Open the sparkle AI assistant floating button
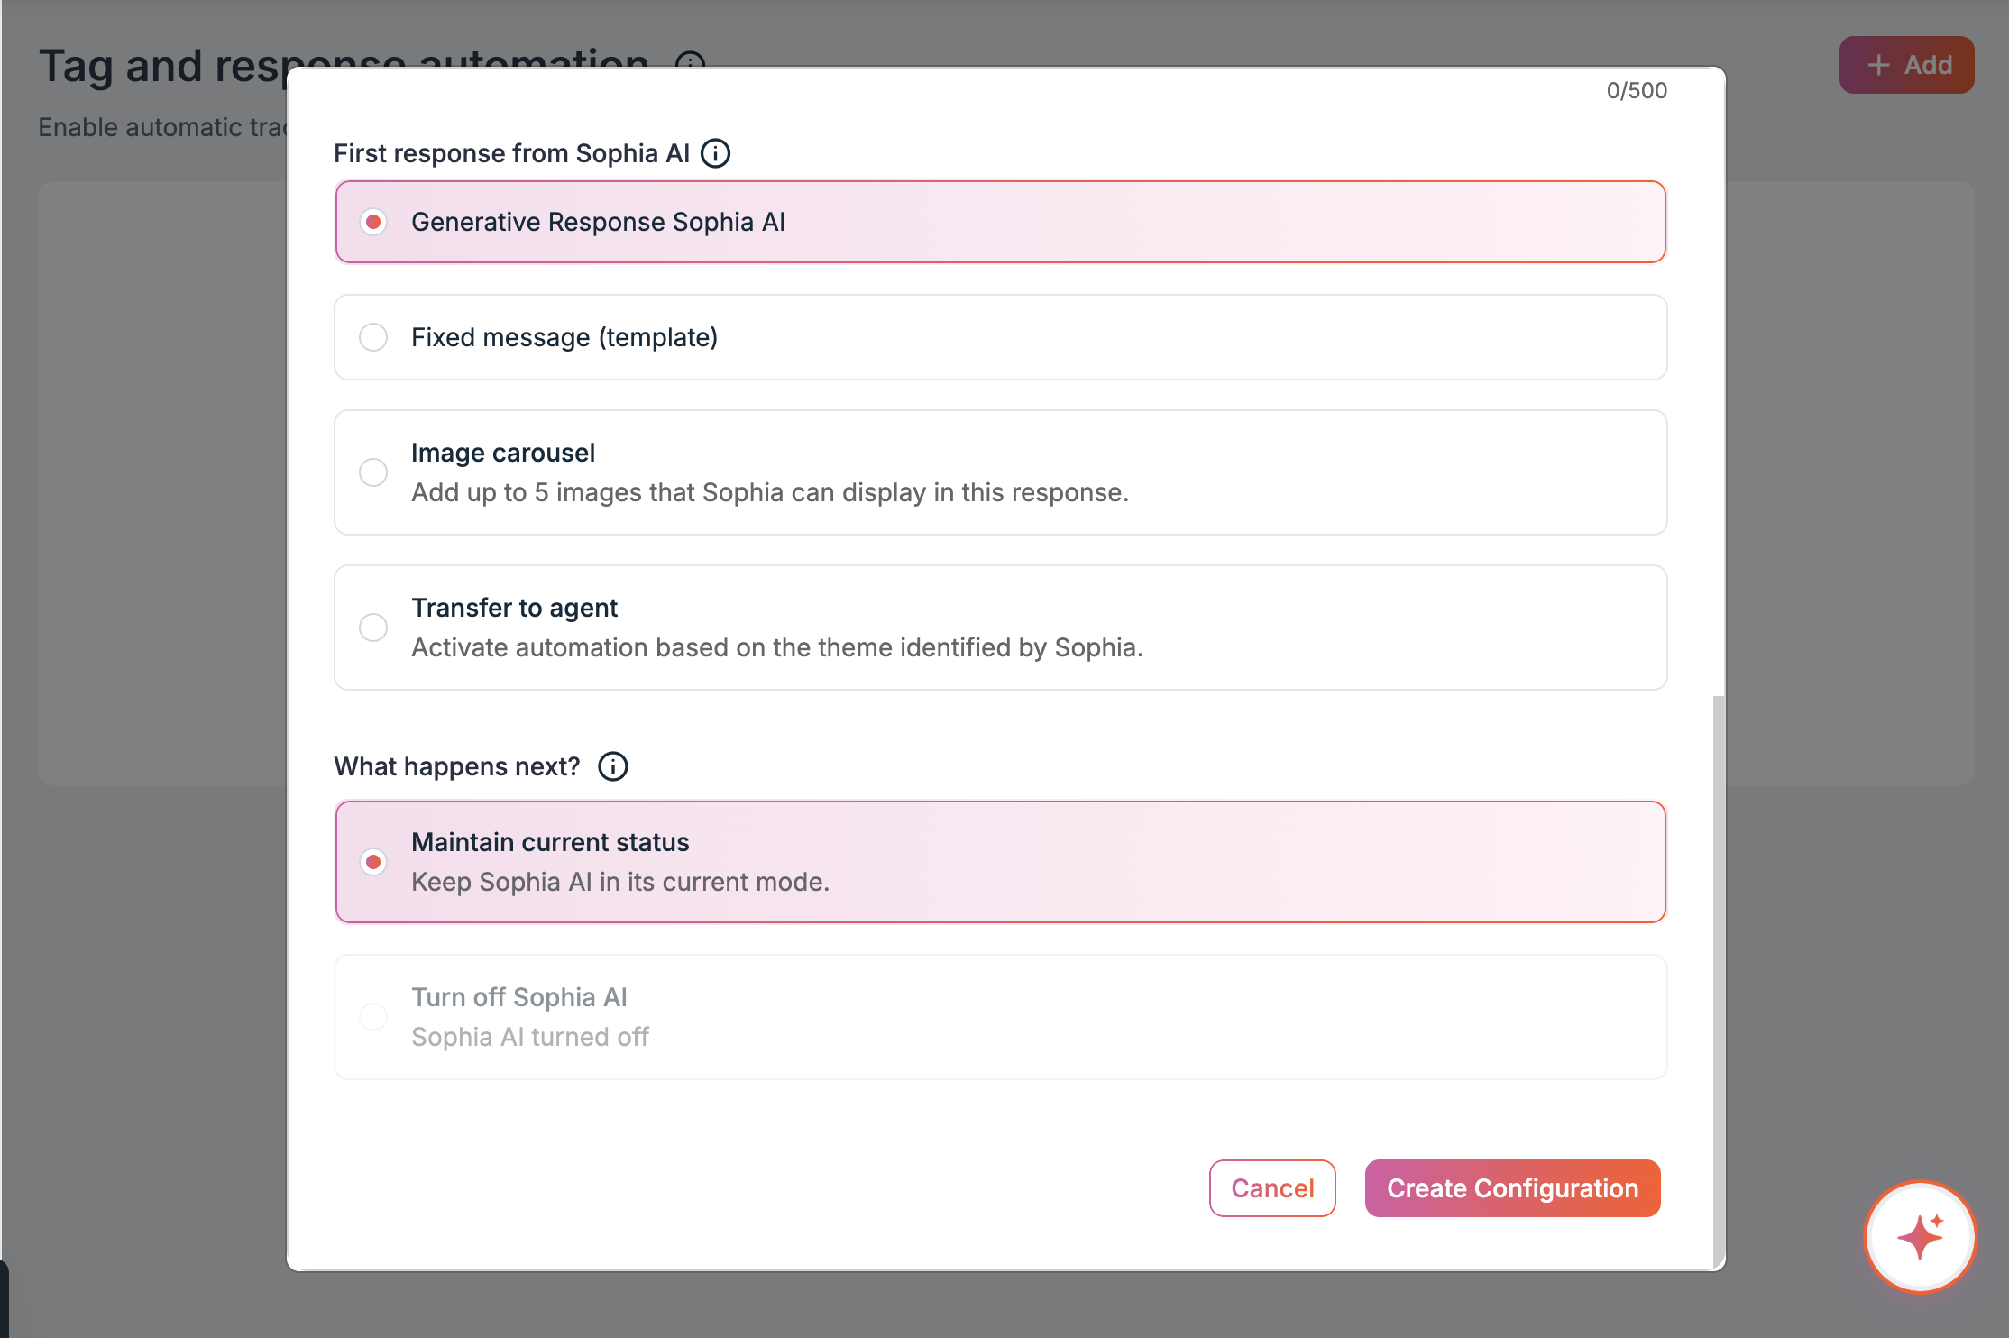The height and width of the screenshot is (1338, 2009). click(x=1920, y=1236)
